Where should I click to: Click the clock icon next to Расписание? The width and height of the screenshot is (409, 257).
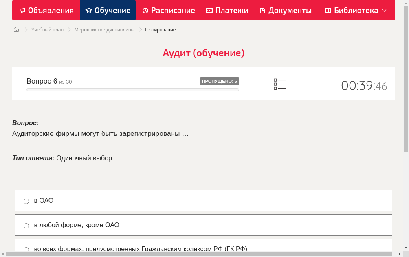(145, 10)
